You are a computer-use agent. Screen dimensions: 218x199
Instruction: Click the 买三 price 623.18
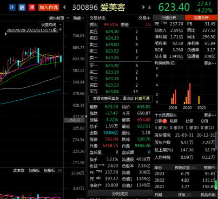[x=112, y=79]
